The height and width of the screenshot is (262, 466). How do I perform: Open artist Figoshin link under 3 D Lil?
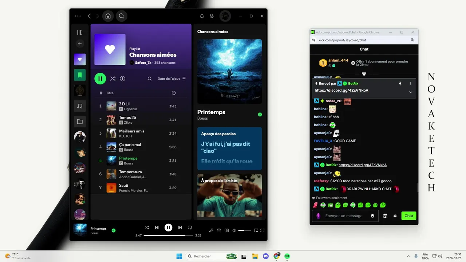tap(130, 109)
